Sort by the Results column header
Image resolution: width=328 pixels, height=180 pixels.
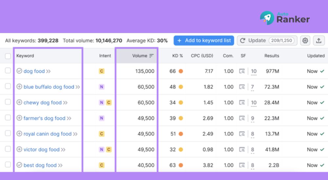click(272, 56)
